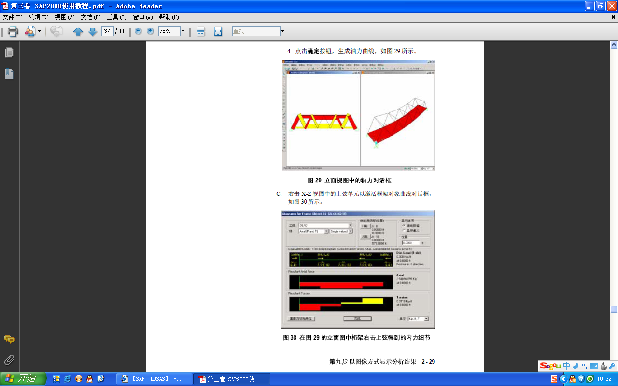
Task: Click last quick launch browser icon
Action: click(x=100, y=379)
